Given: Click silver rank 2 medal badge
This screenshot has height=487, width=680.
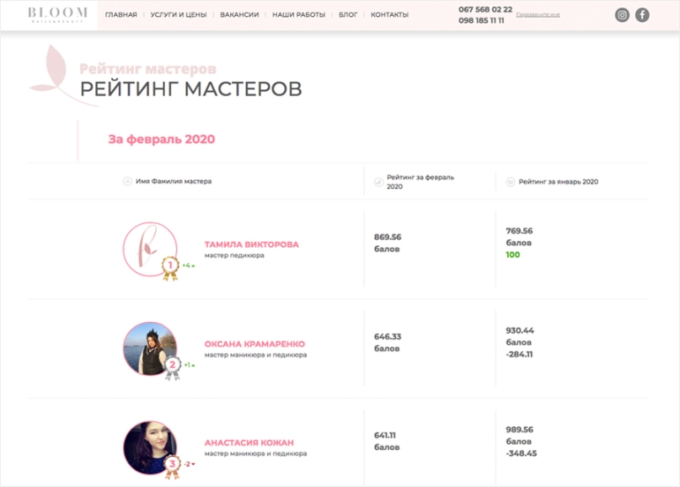Looking at the screenshot, I should click(172, 368).
